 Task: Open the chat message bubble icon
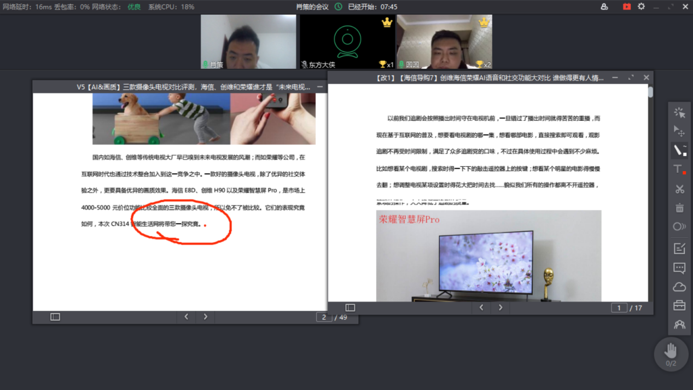click(x=679, y=268)
